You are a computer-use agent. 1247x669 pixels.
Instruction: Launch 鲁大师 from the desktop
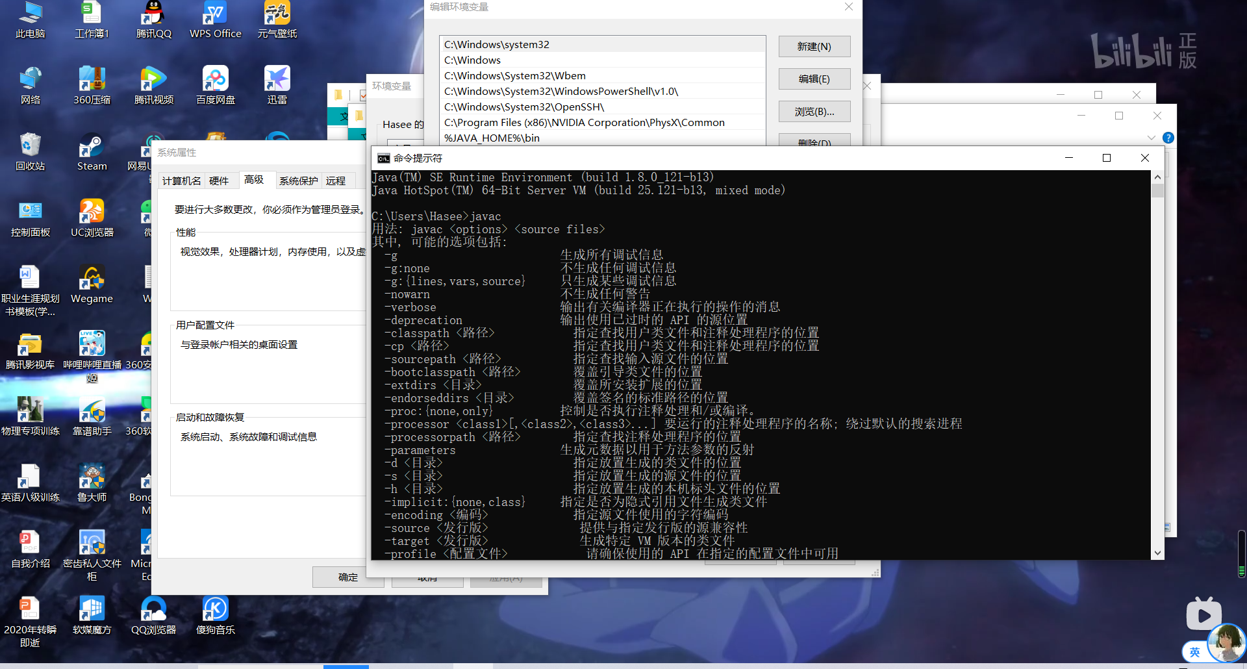coord(92,483)
